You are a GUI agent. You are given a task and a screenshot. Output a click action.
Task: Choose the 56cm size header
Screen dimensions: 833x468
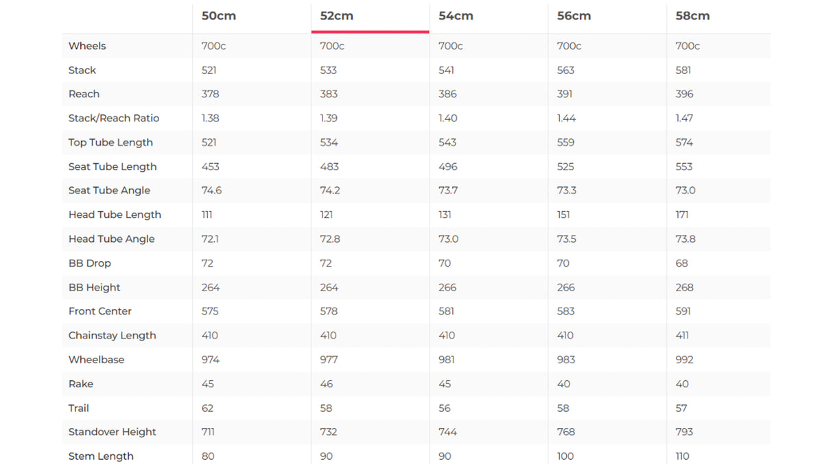(574, 16)
